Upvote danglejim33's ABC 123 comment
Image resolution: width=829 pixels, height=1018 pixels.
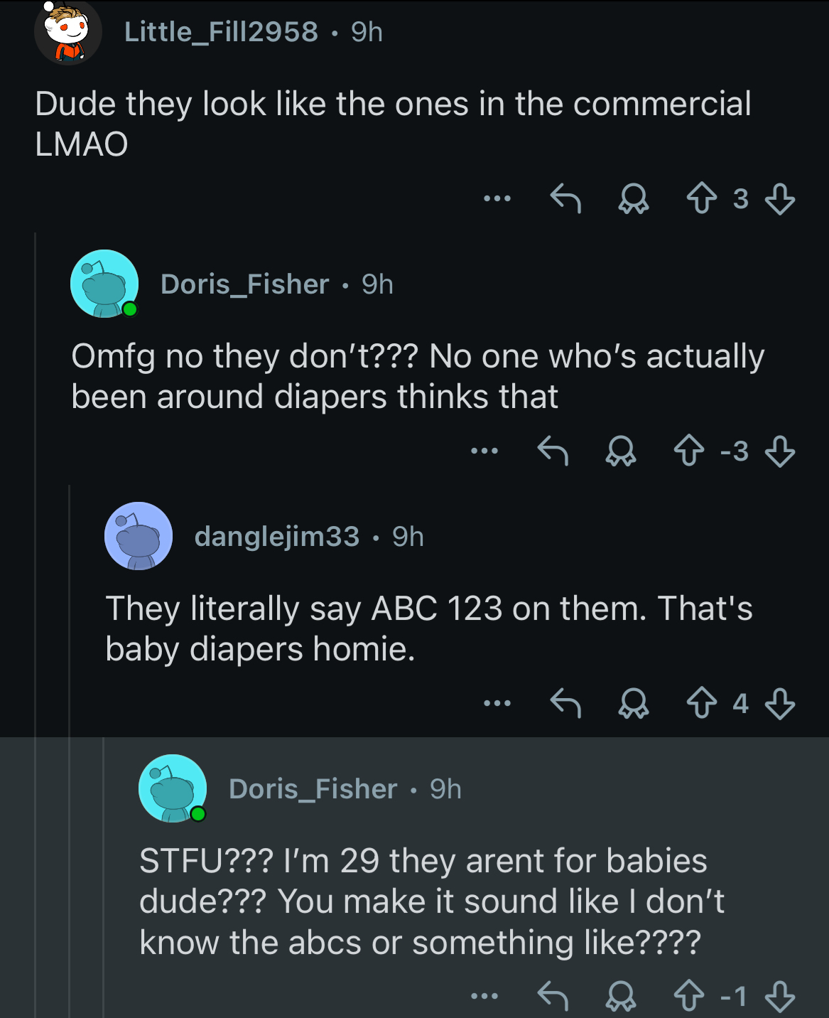coord(701,703)
